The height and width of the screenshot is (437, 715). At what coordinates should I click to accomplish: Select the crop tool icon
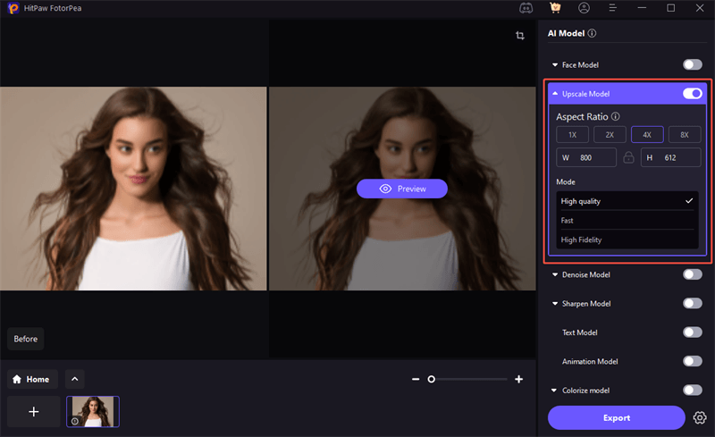click(x=520, y=35)
